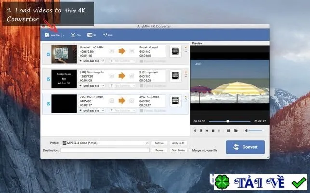
Task: Take a snapshot with the camera icon
Action: click(229, 131)
